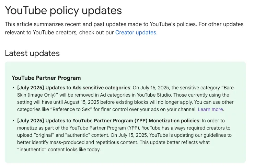254x166 pixels.
Task: Click the [July 2025] tag of Ads update
Action: click(x=31, y=88)
